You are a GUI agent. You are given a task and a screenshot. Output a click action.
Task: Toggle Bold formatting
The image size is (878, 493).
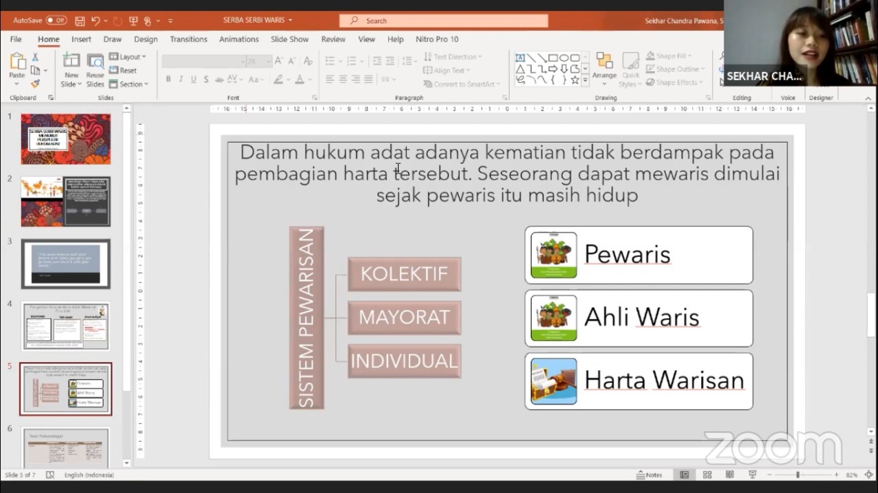coord(168,80)
